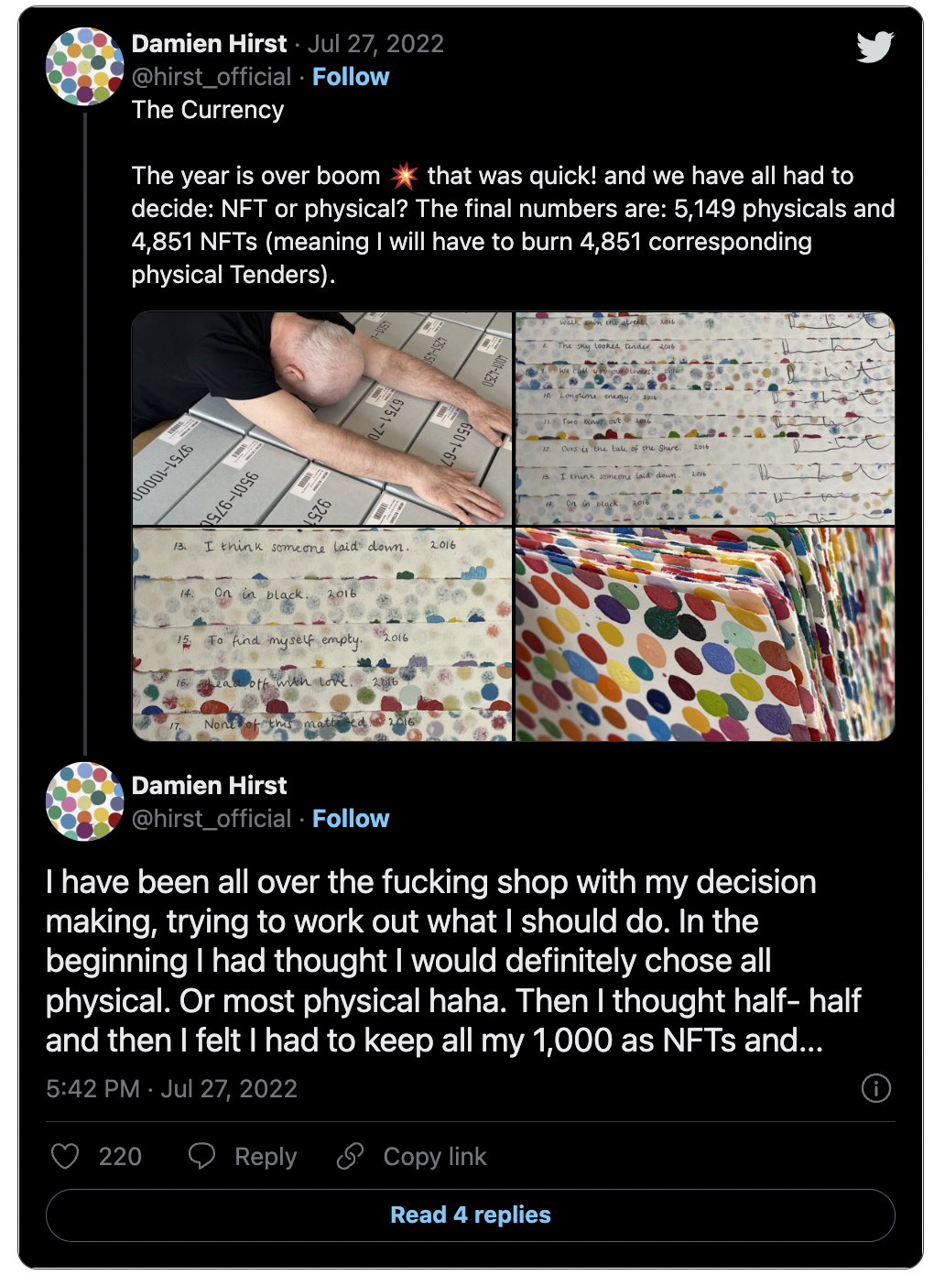The image size is (934, 1275).
Task: Open the Jul 27, 2022 date link
Action: (375, 44)
